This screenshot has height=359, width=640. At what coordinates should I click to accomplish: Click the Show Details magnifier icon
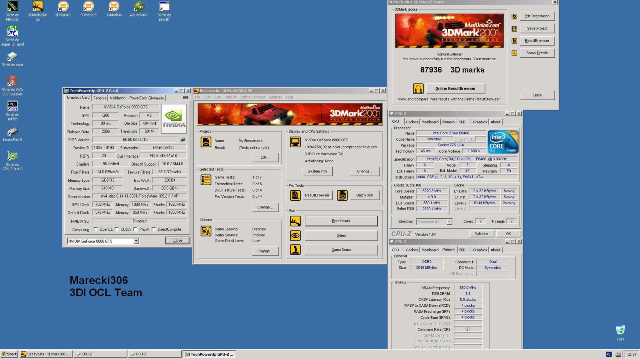pyautogui.click(x=514, y=53)
